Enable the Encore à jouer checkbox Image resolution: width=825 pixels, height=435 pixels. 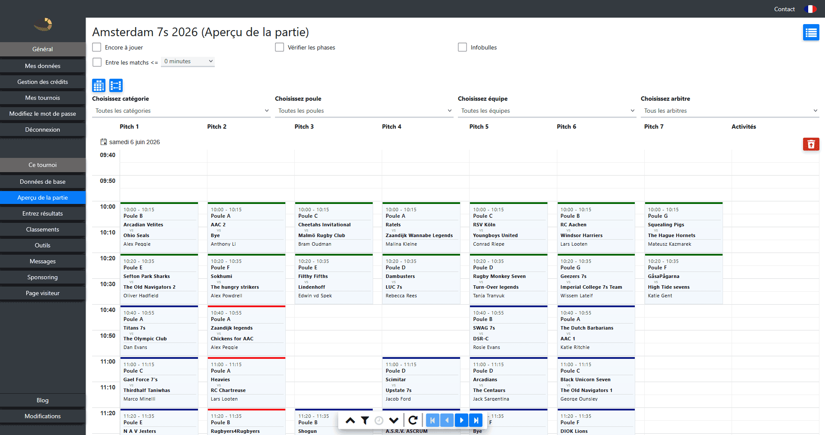97,47
